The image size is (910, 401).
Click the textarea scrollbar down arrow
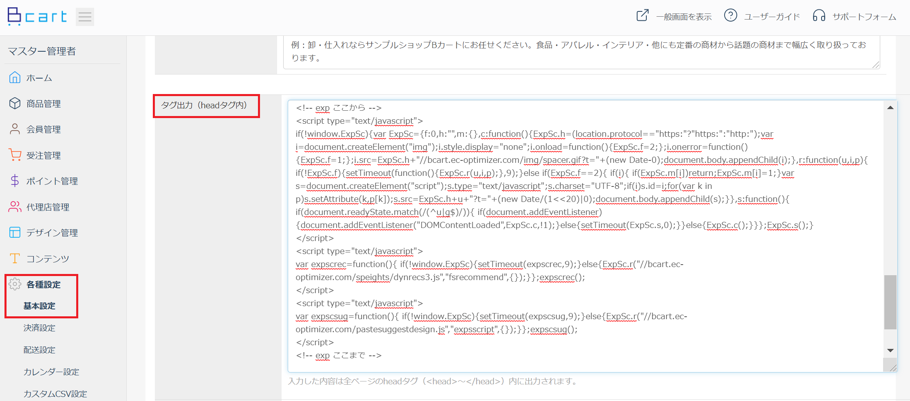[890, 351]
